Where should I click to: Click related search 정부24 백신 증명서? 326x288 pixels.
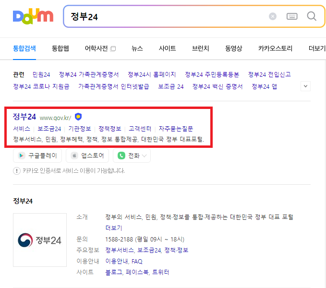(217, 86)
